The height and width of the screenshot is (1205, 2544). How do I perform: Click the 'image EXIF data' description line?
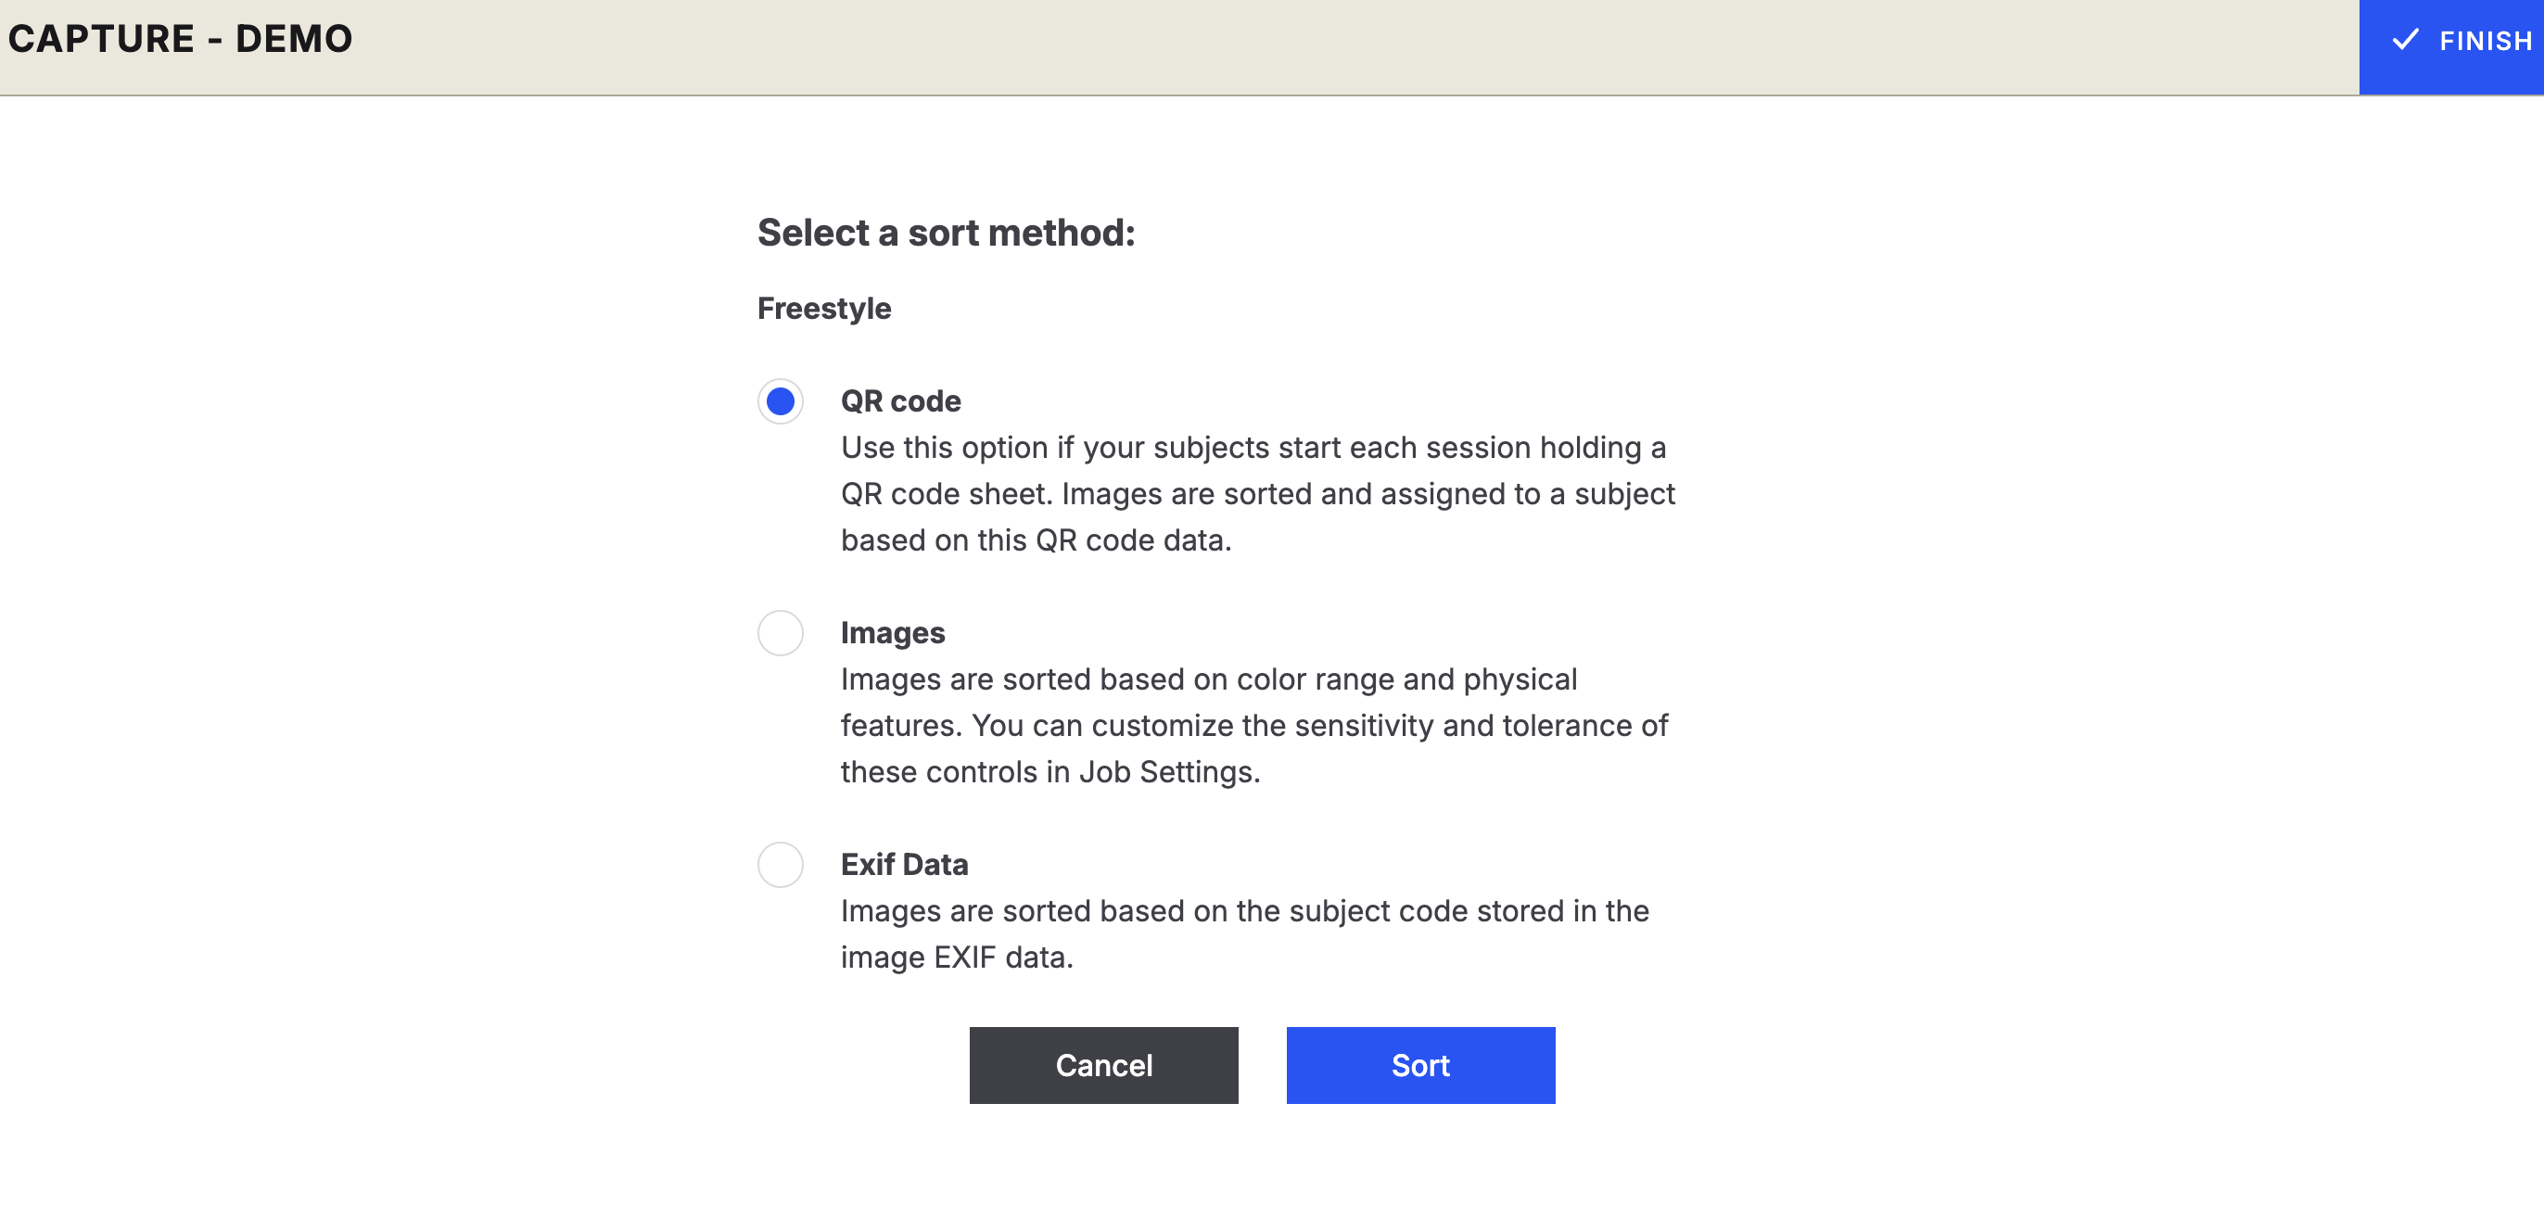pos(957,958)
